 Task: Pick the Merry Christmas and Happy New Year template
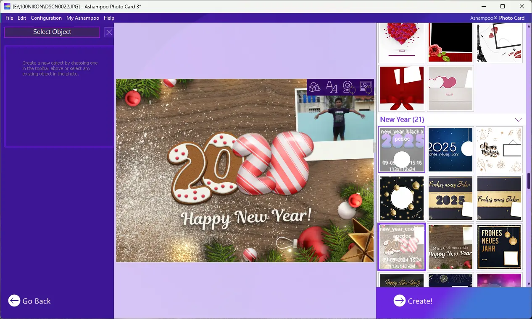point(450,247)
